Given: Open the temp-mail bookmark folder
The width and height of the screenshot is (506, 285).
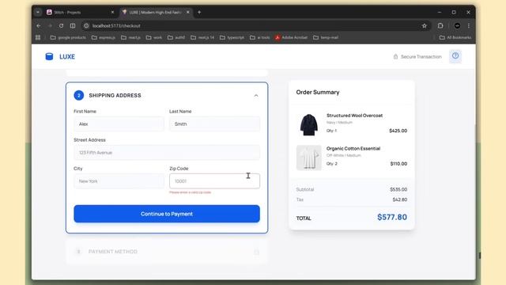Looking at the screenshot, I should pyautogui.click(x=326, y=37).
